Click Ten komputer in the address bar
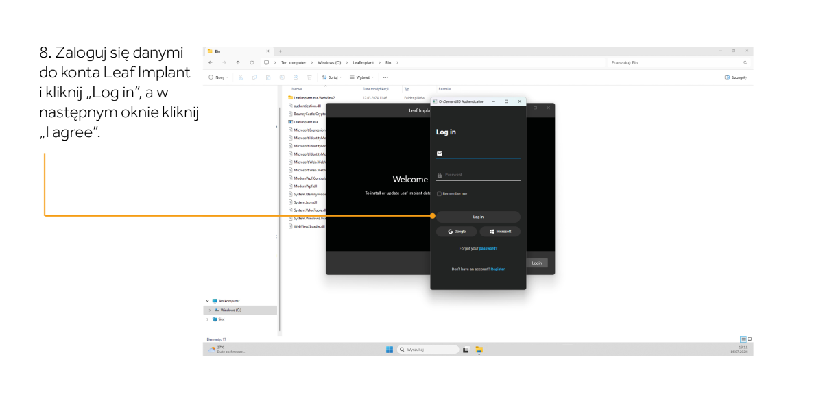Viewport: 823px width, 401px height. coord(294,62)
